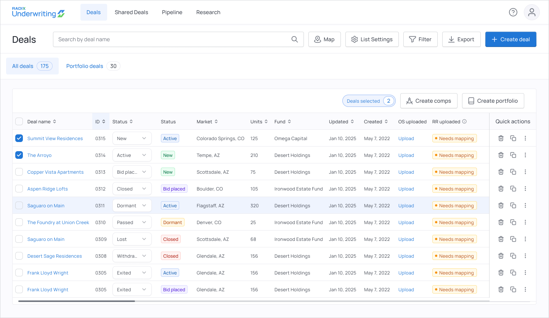Expand the Dormant status dropdown for Saguaro on Main
549x318 pixels.
point(132,205)
